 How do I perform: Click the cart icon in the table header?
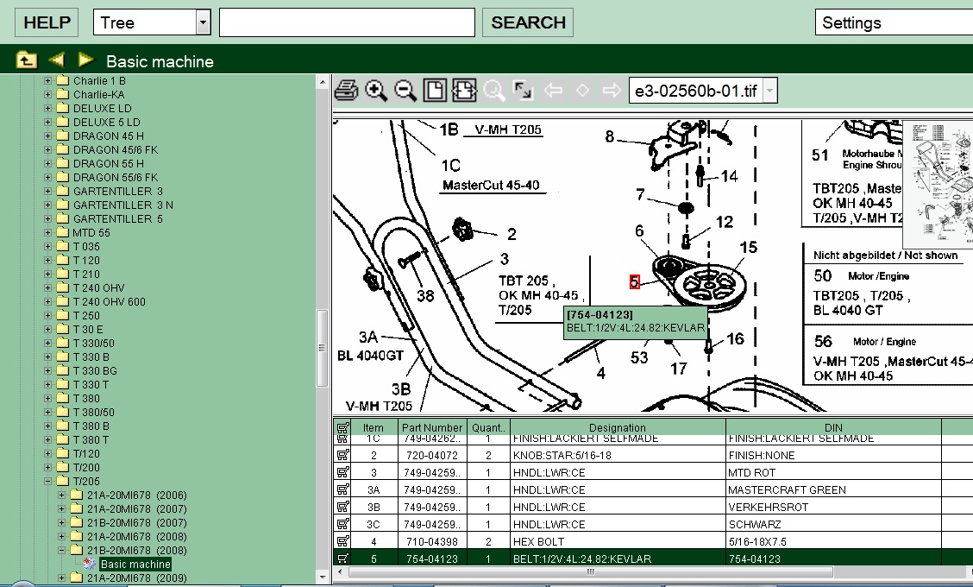click(342, 427)
